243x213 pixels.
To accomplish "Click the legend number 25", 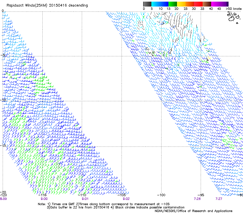I will pyautogui.click(x=185, y=9).
